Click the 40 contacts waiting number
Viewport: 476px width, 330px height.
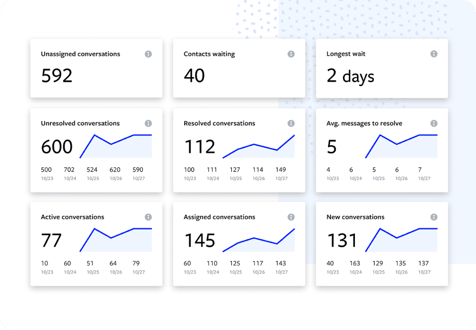point(194,76)
